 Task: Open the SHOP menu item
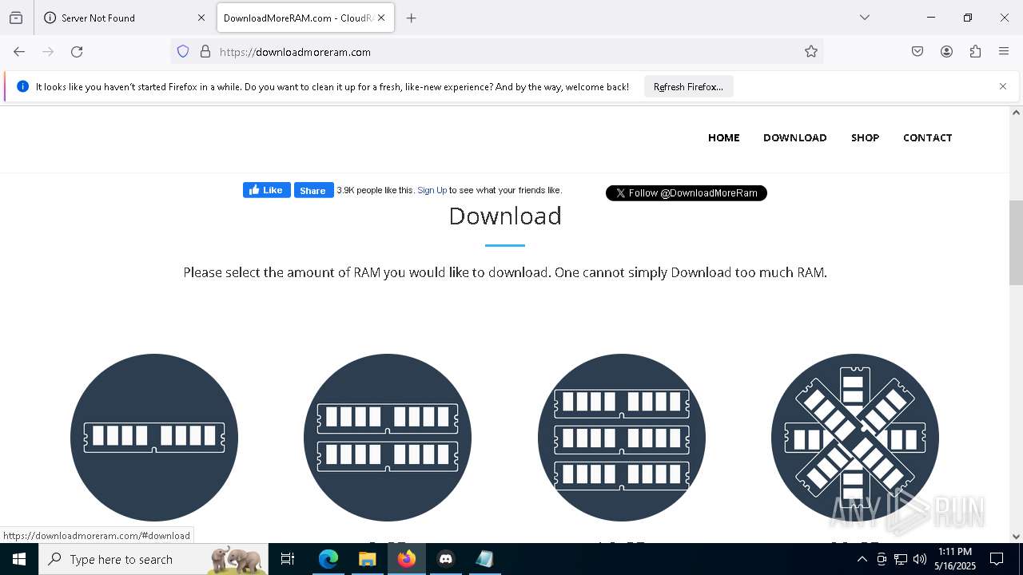[865, 137]
